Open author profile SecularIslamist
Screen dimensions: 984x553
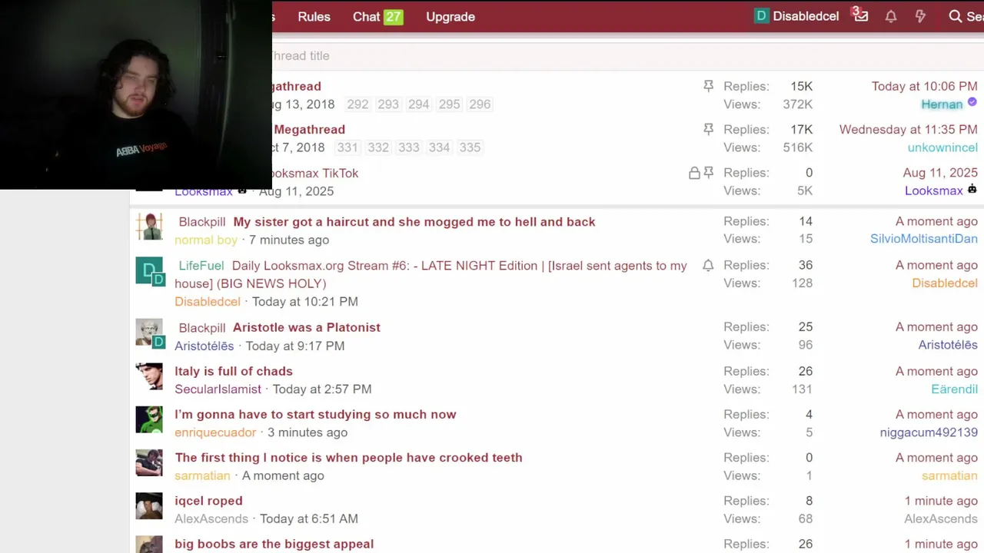point(218,389)
